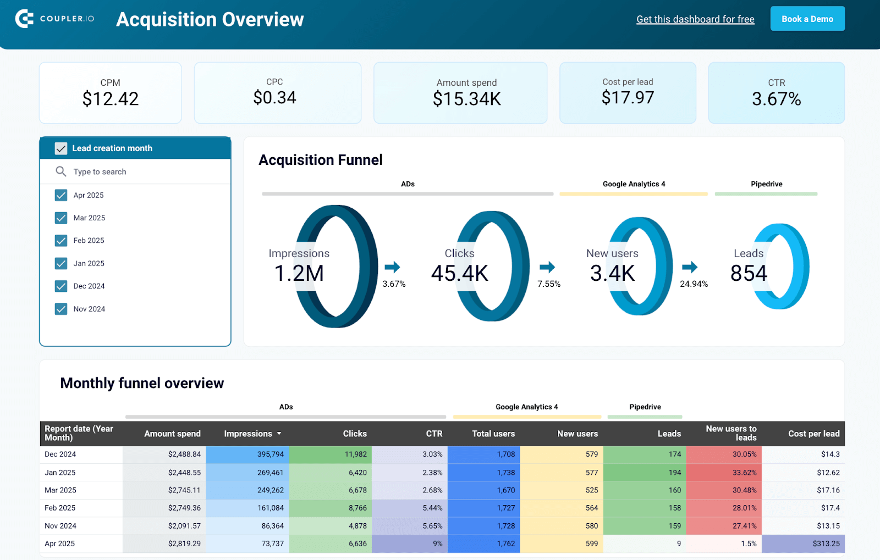Uncheck the Feb 2025 month filter
Screen dimensions: 880x560
pyautogui.click(x=61, y=241)
